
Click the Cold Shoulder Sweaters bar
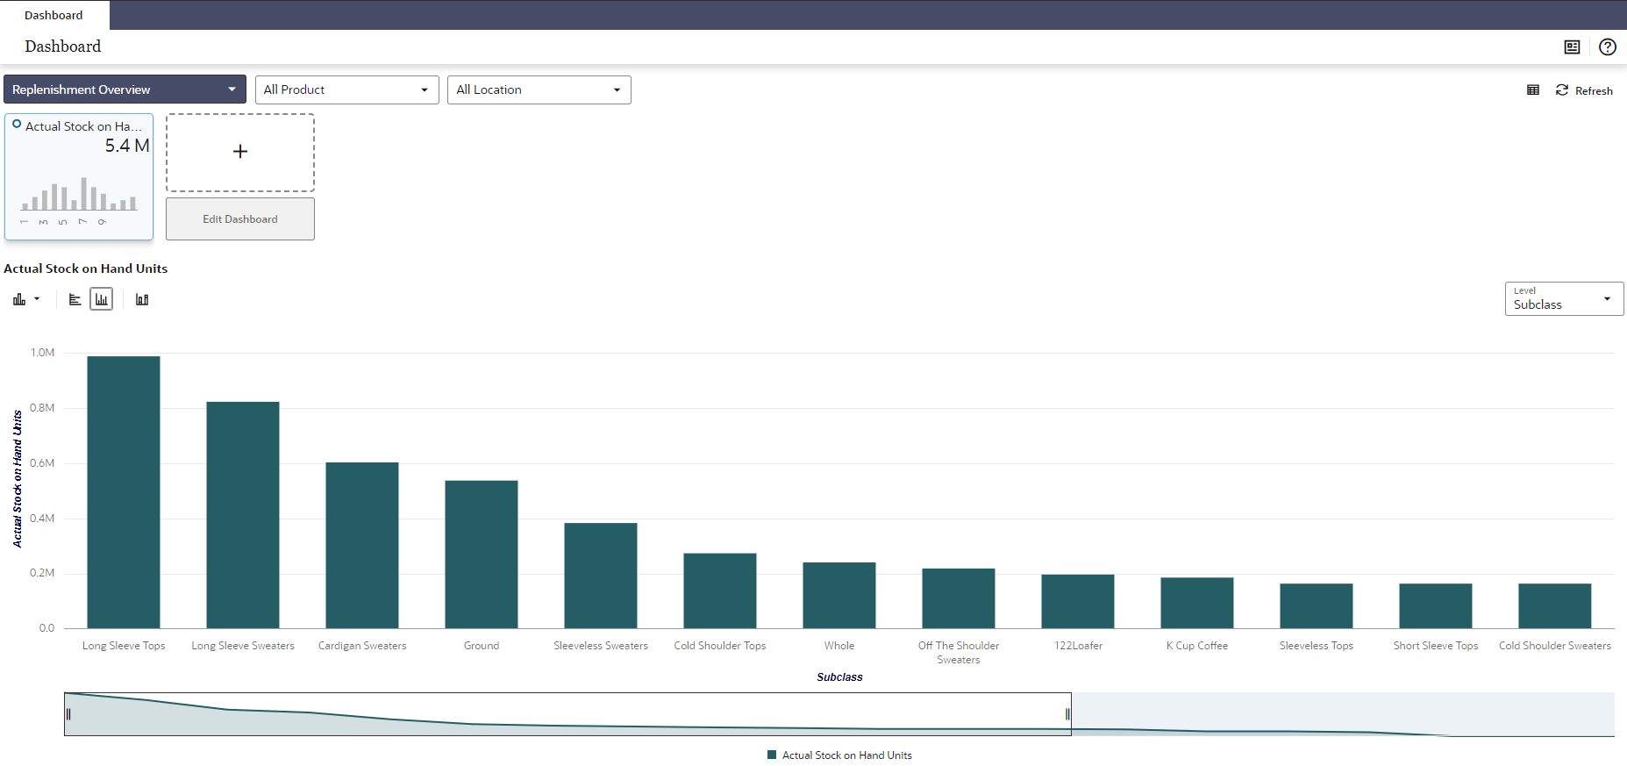point(1555,606)
